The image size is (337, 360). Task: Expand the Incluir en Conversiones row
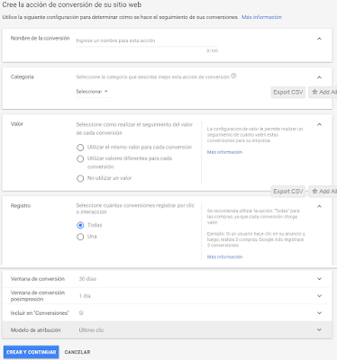pyautogui.click(x=168, y=313)
